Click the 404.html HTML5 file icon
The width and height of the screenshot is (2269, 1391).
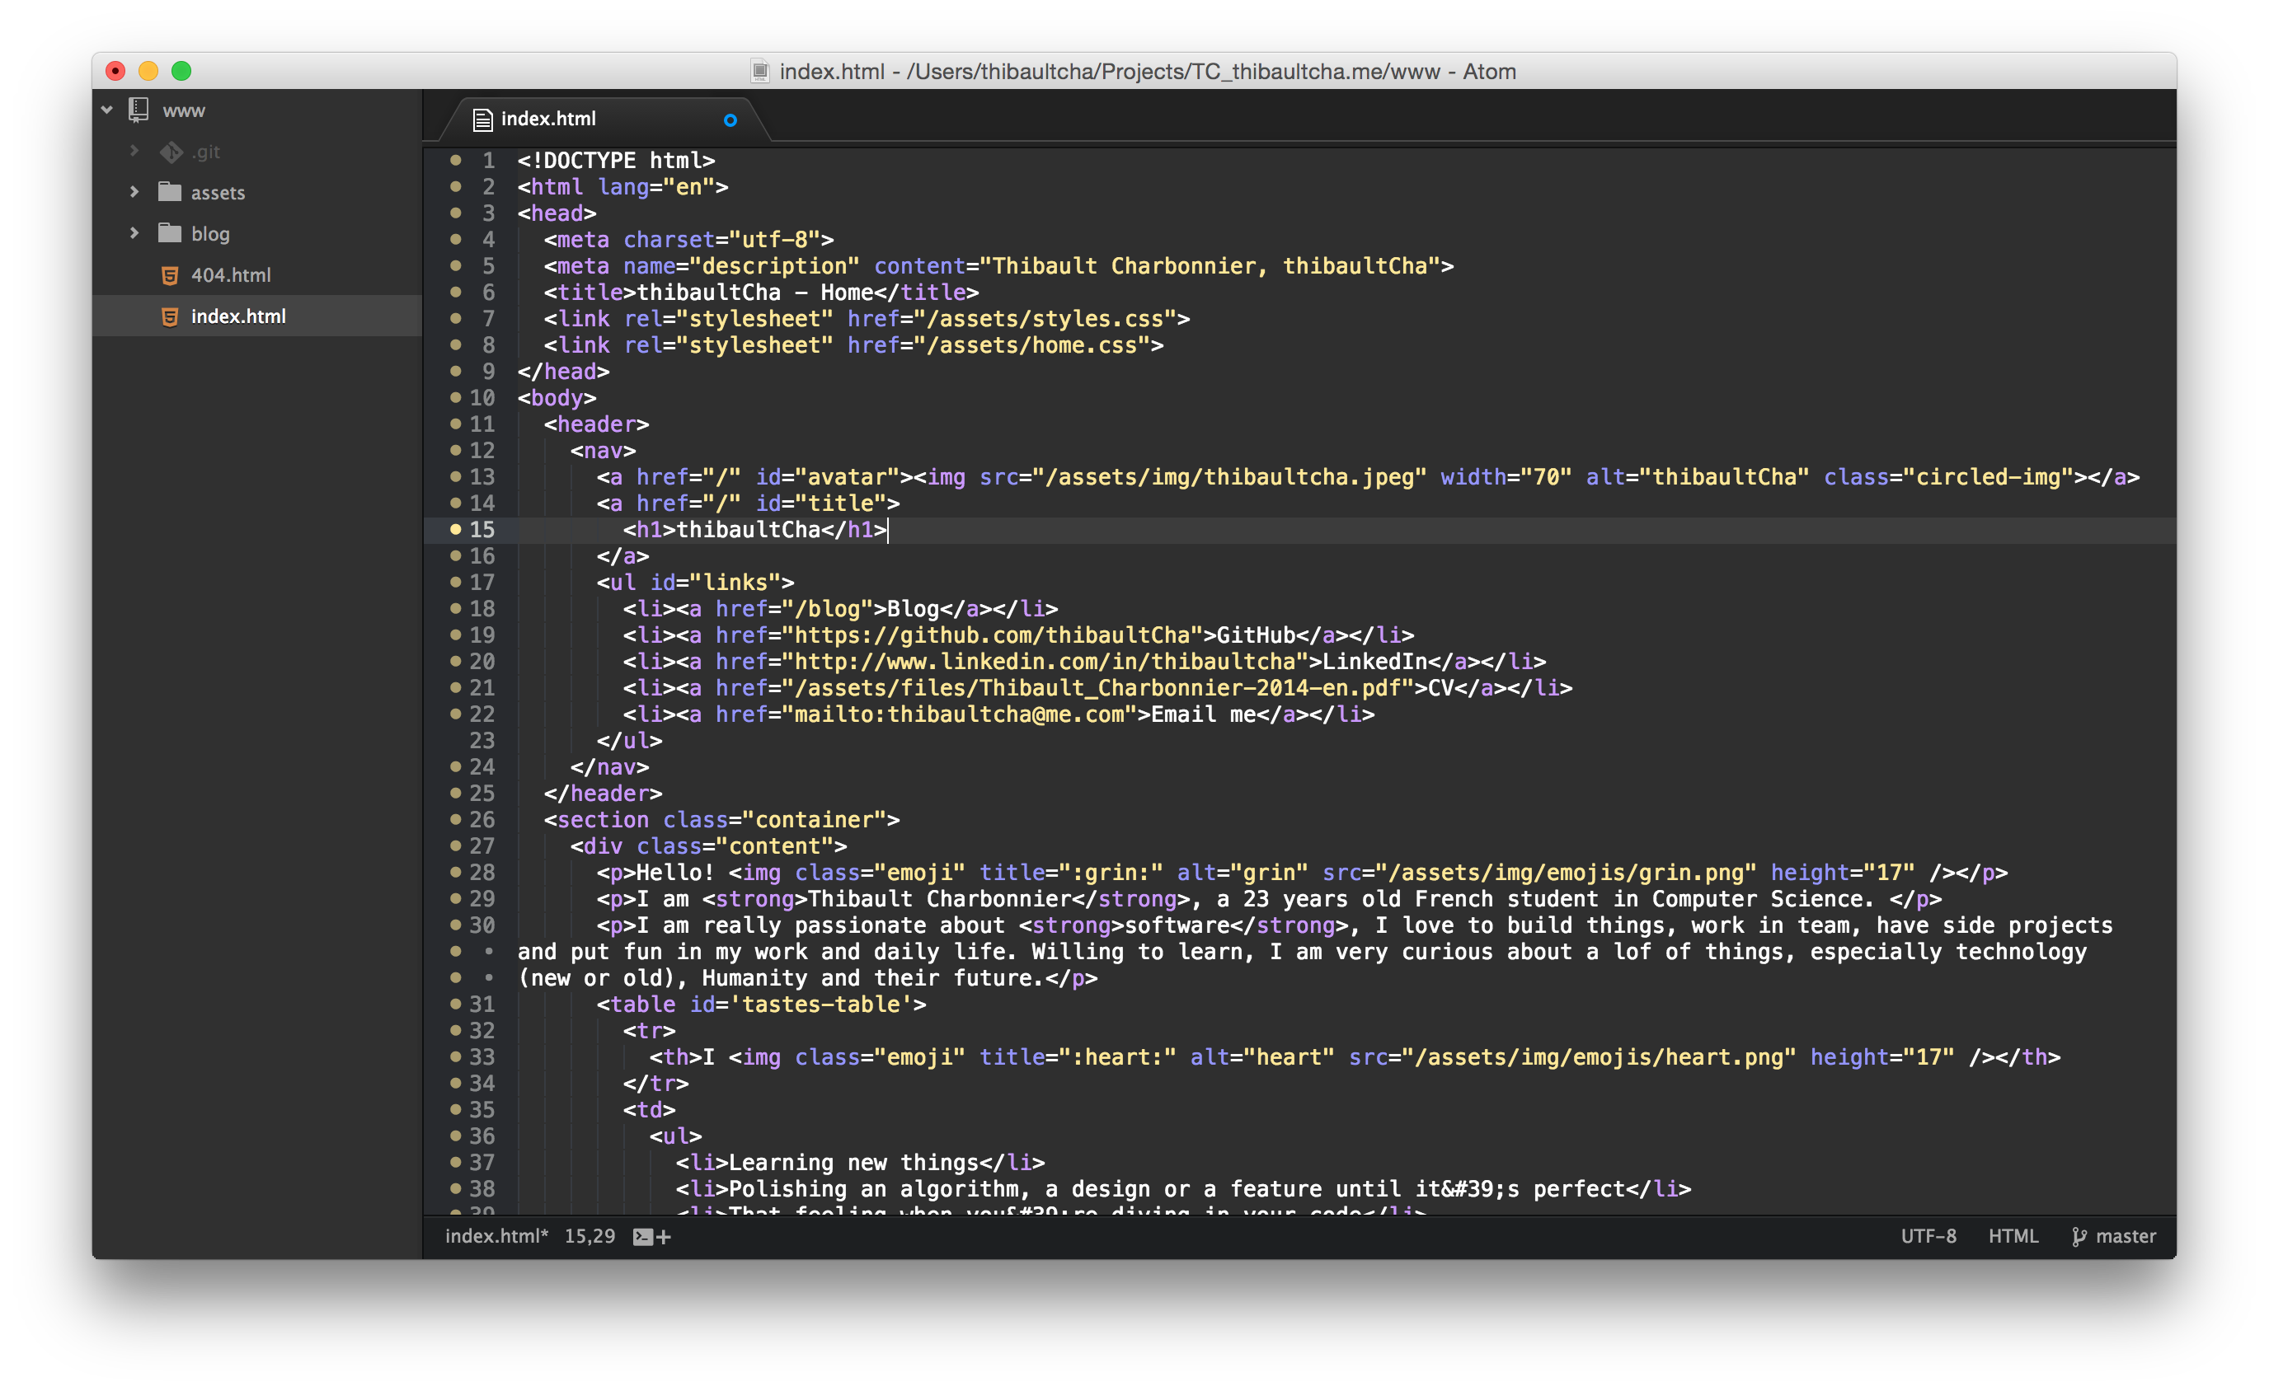click(x=170, y=274)
